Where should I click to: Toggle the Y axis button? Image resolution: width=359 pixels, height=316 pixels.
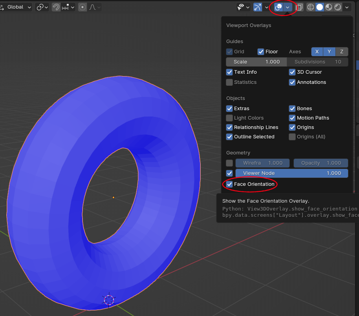329,52
